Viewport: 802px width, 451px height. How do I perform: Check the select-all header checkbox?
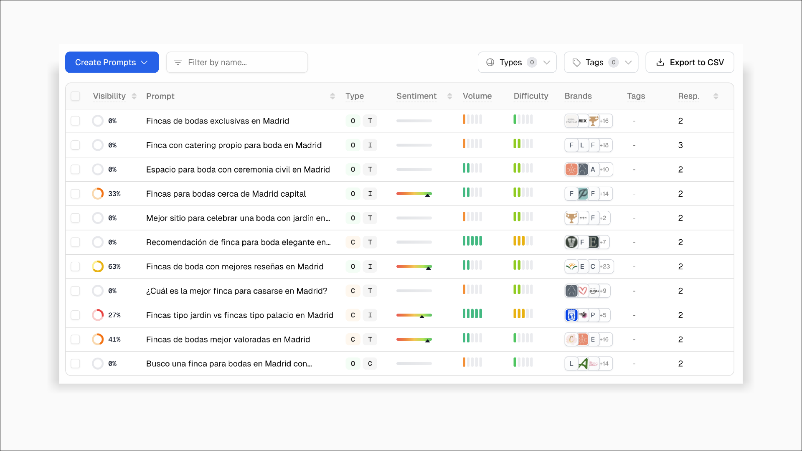click(x=75, y=96)
